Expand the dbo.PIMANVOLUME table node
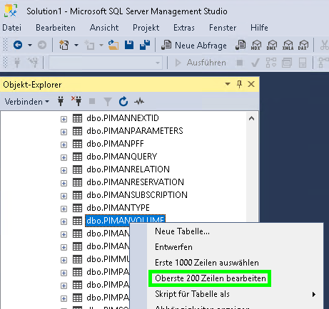Viewport: 329px width, 309px height. [x=64, y=221]
